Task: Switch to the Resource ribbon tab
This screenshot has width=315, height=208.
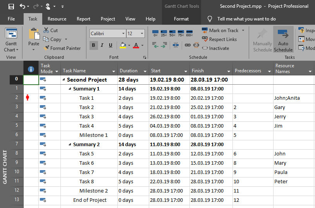Action: click(x=57, y=19)
